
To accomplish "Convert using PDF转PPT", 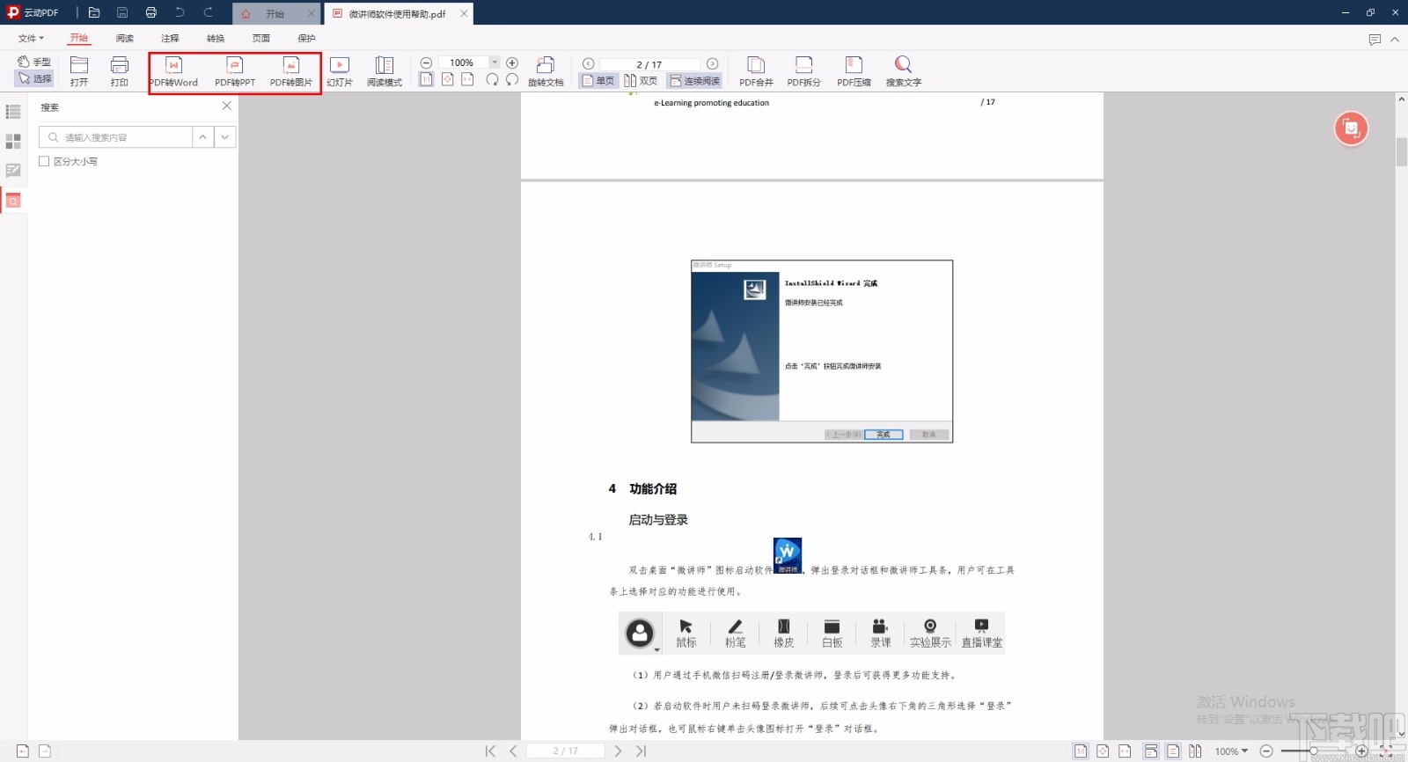I will [235, 72].
